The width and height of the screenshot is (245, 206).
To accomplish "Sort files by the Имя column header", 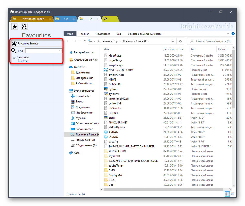I will tap(107, 49).
